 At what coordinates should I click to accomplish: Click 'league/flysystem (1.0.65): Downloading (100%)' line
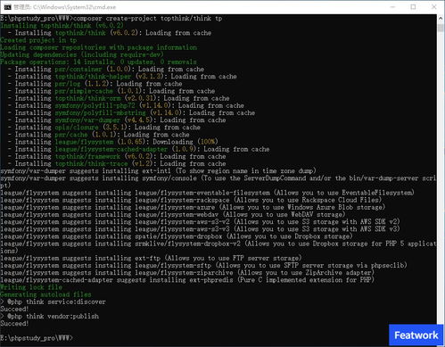point(113,142)
